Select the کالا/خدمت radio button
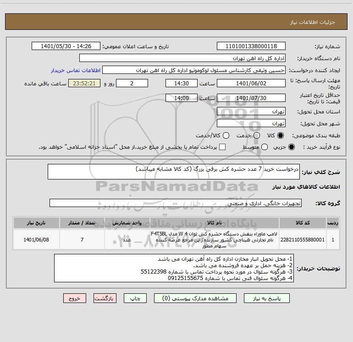The height and width of the screenshot is (342, 353). pyautogui.click(x=226, y=135)
